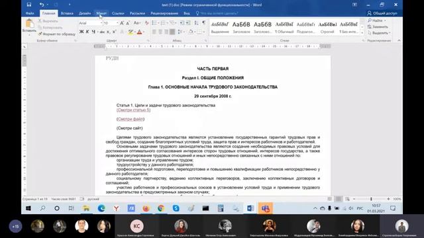
Task: Switch to Read Mode view in status bar
Action: tap(330, 199)
